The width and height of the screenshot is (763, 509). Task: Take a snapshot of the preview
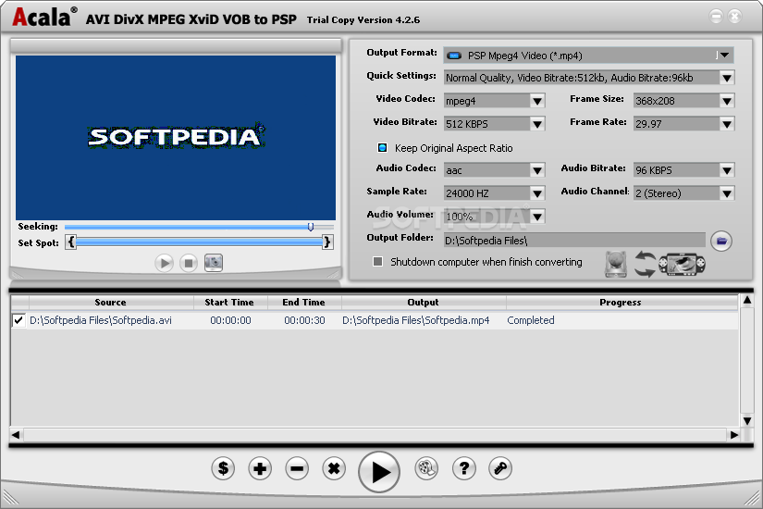click(x=214, y=263)
